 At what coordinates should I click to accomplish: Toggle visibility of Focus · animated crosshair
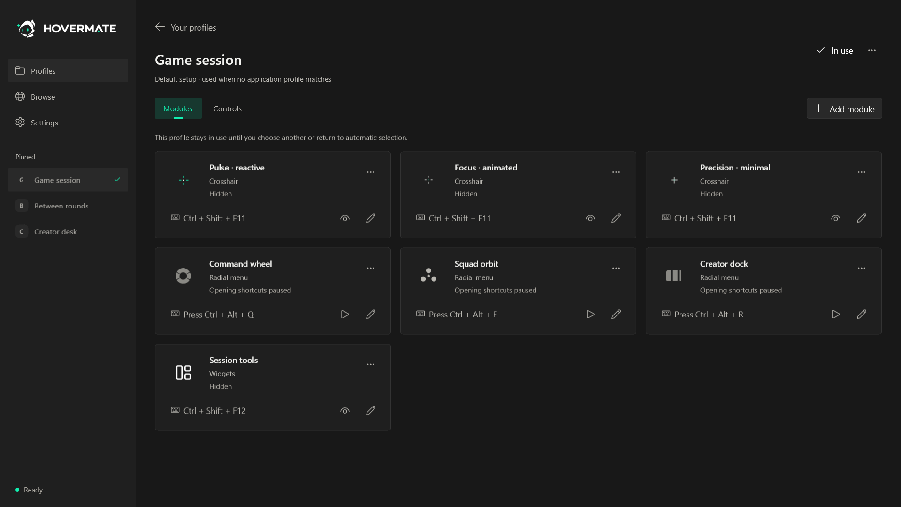590,218
